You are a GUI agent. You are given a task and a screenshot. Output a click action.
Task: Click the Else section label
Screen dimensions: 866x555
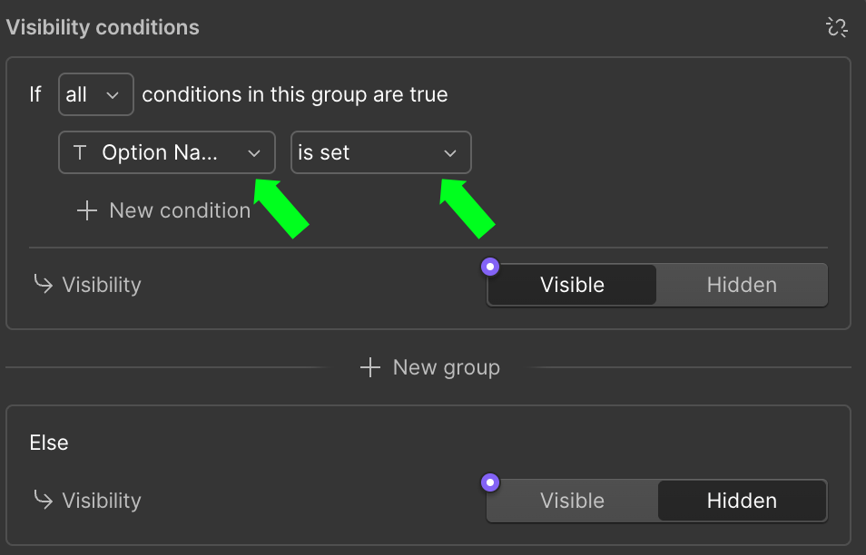tap(49, 443)
